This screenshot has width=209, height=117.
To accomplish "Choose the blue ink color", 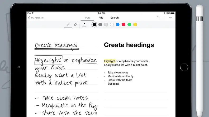I will click(x=118, y=24).
